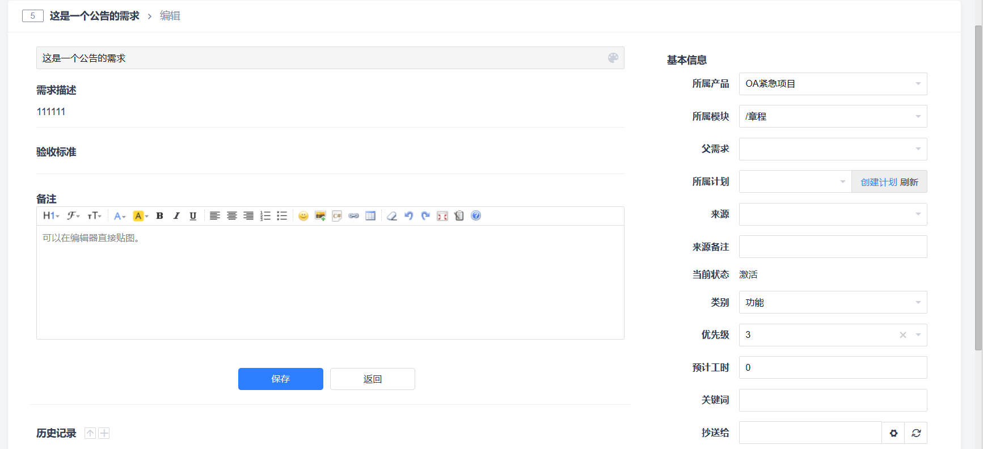Open the font family menu
This screenshot has width=983, height=449.
pyautogui.click(x=73, y=216)
